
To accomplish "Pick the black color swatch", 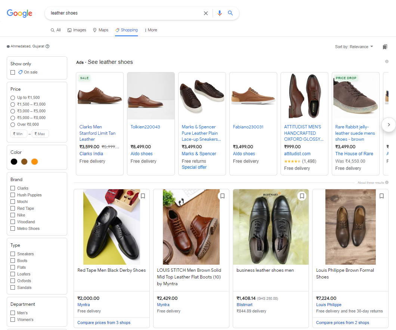I will pos(14,162).
